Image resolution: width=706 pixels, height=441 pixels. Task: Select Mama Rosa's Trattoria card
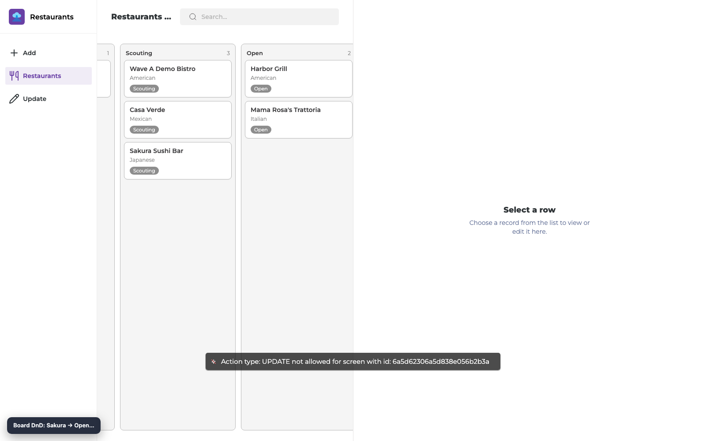pos(299,120)
